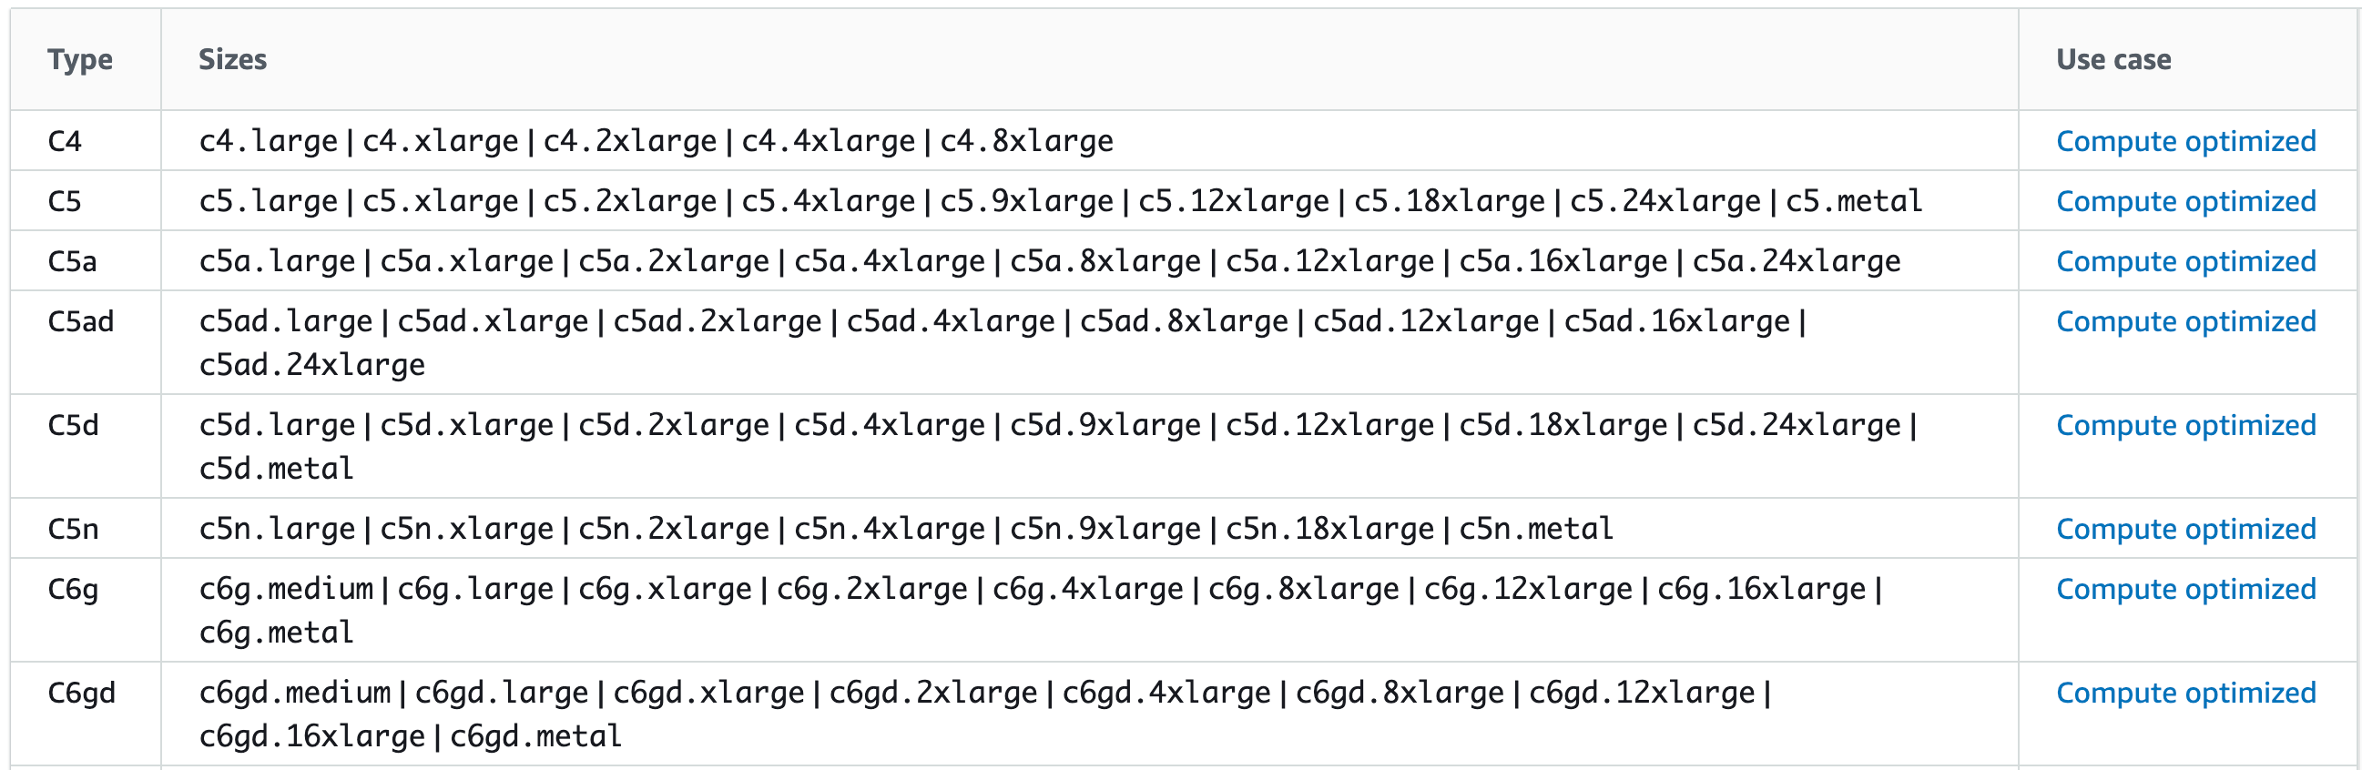
Task: Open Compute optimized link for C4 row
Action: pyautogui.click(x=2185, y=141)
